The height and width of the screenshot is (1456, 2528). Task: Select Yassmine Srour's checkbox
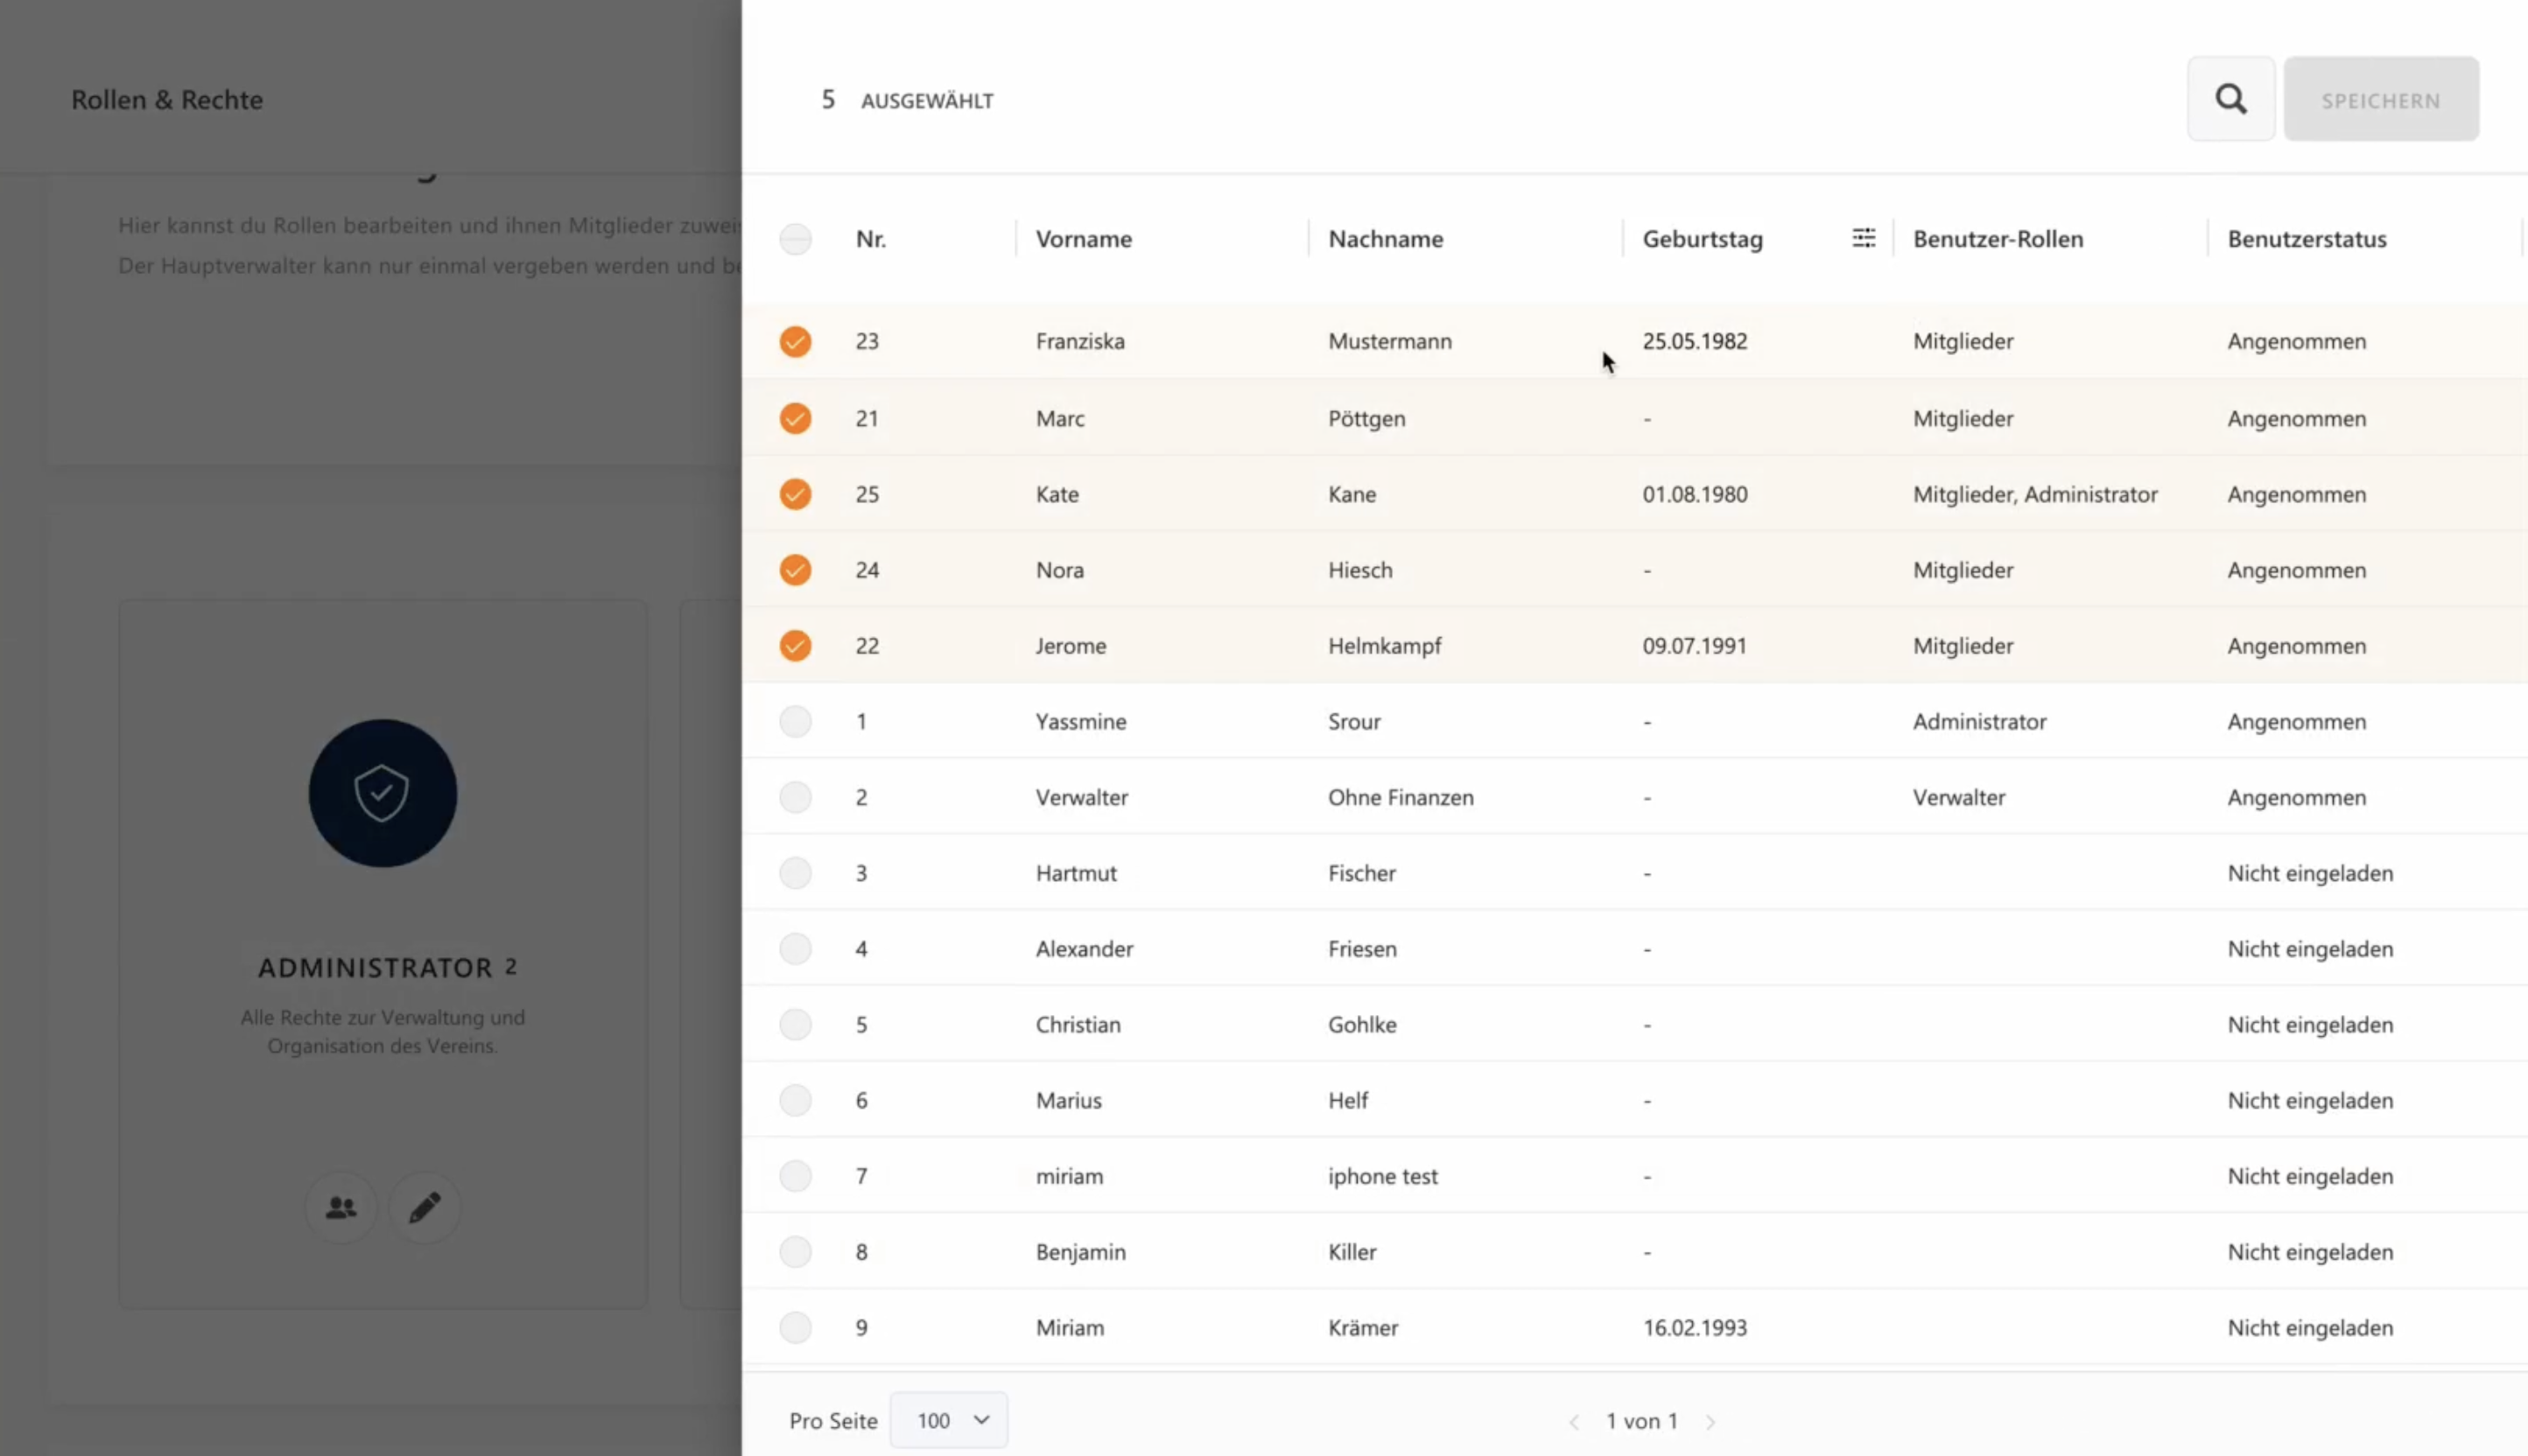point(796,721)
